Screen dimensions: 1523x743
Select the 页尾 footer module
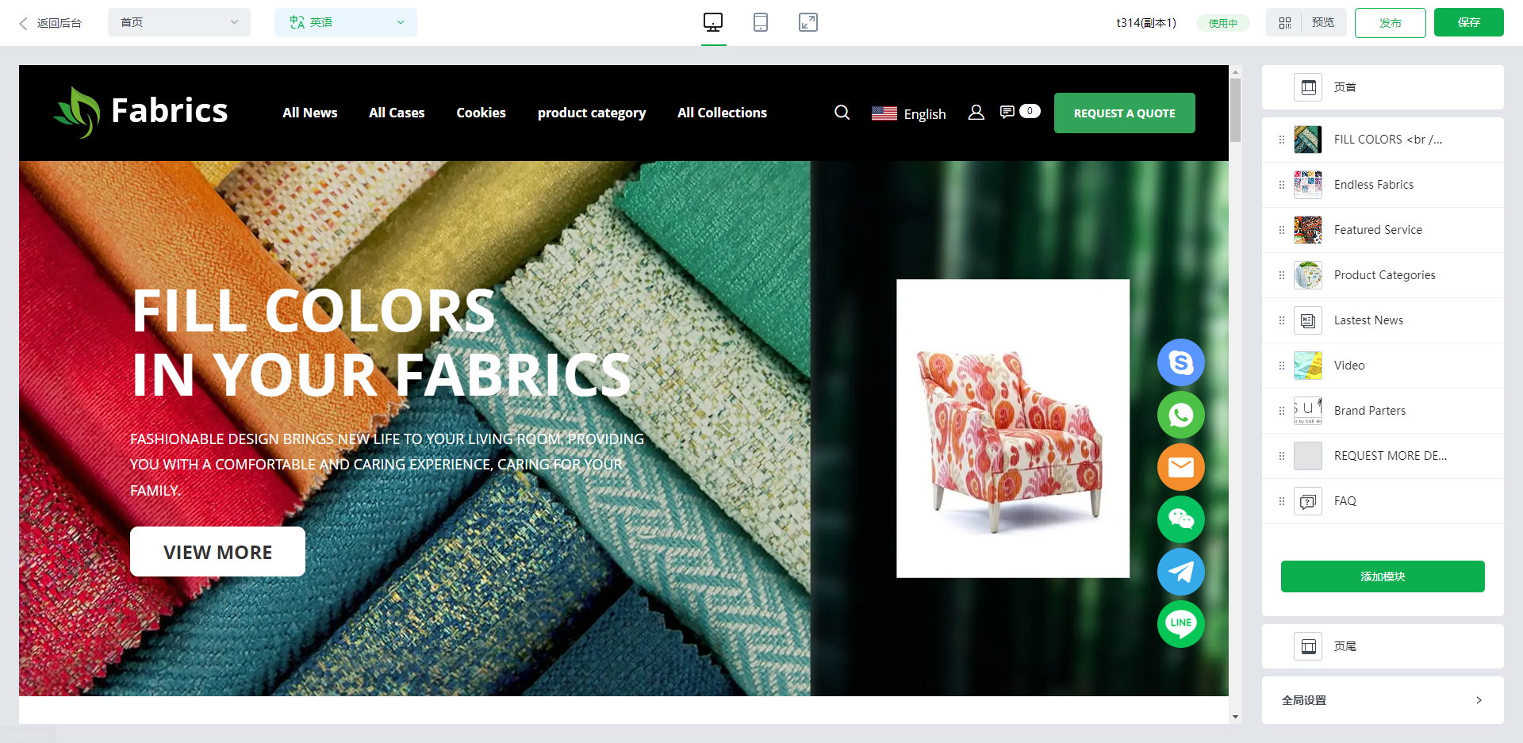click(x=1383, y=646)
